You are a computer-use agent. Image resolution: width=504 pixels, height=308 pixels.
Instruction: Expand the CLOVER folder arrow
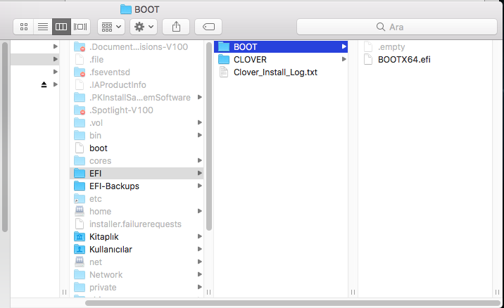click(344, 60)
